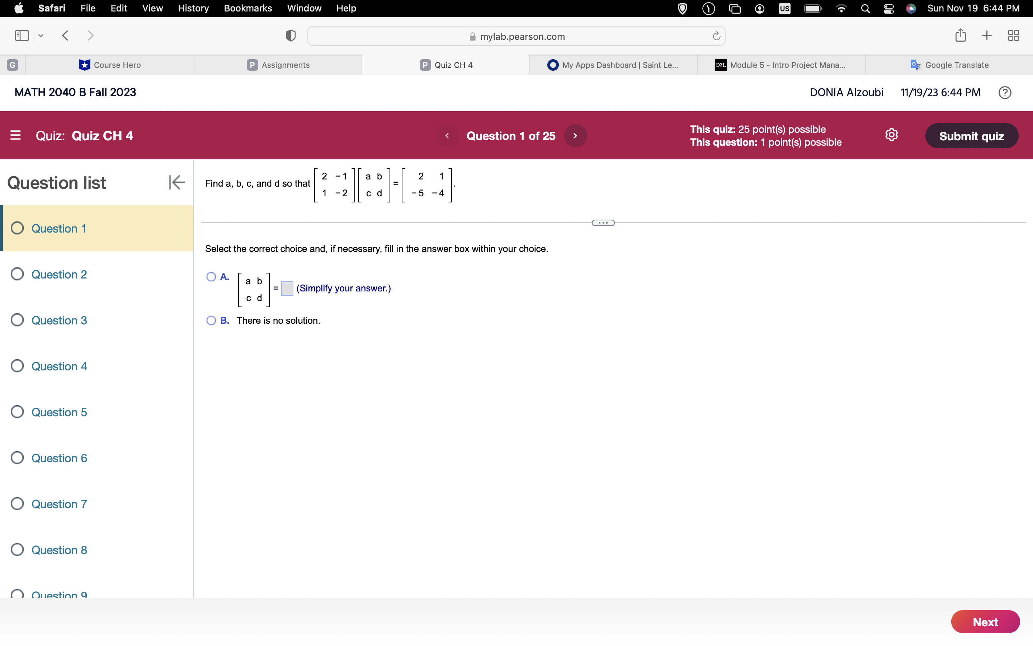This screenshot has width=1033, height=646.
Task: Click the matrix answer input box
Action: [x=287, y=289]
